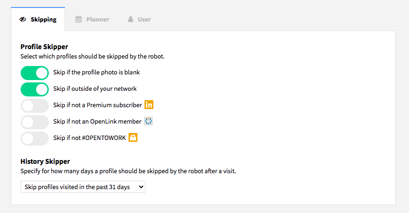
Task: Select the Skipping tab label
Action: pyautogui.click(x=44, y=20)
